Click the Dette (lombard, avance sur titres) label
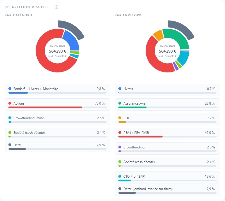The height and width of the screenshot is (201, 225). pos(148,189)
